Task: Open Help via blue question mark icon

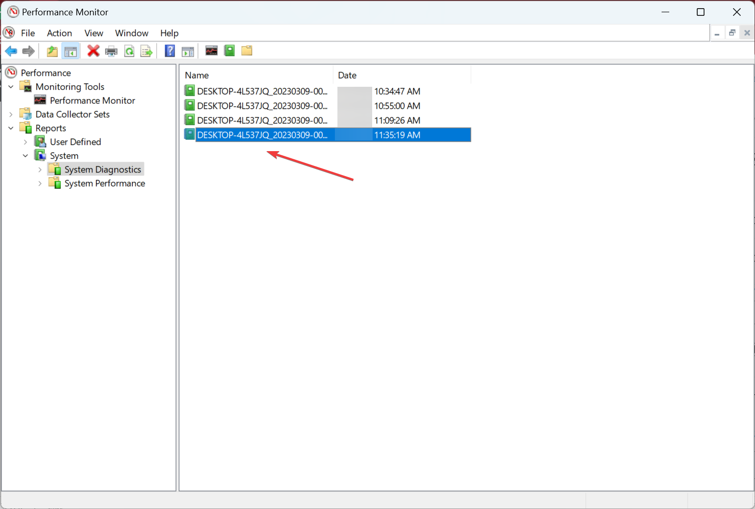Action: coord(170,51)
